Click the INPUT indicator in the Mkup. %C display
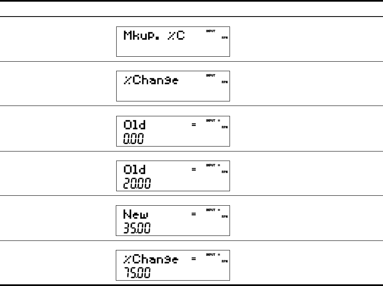The width and height of the screenshot is (383, 286). pyautogui.click(x=210, y=31)
